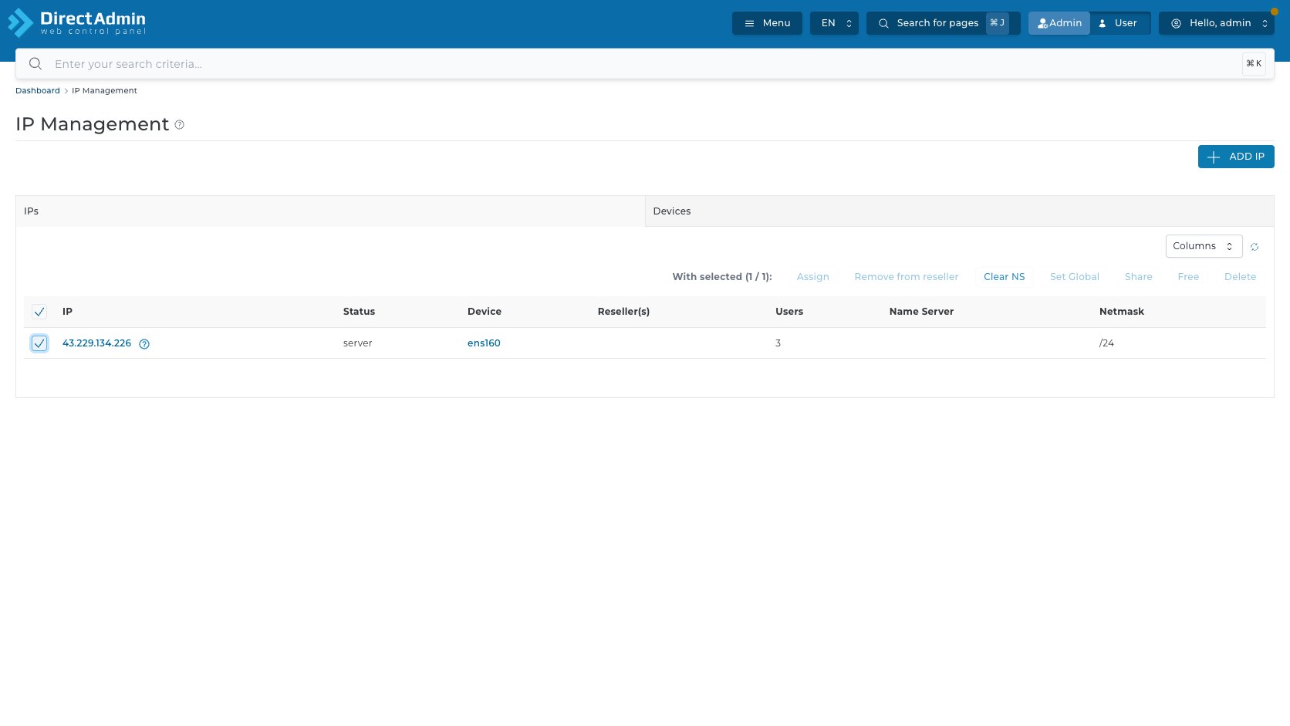Click the Share action
The image size is (1290, 726).
pos(1138,277)
